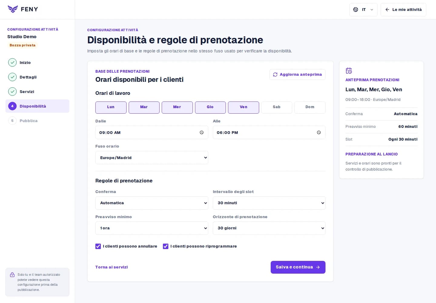436x303 pixels.
Task: Open the Preavviso minimo dropdown
Action: pyautogui.click(x=152, y=228)
